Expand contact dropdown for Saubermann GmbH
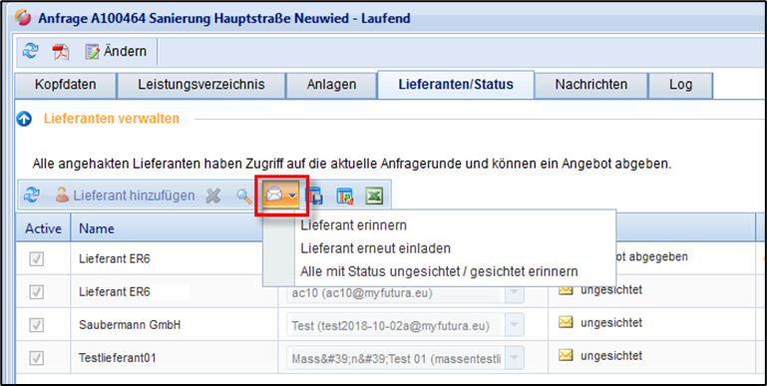The image size is (767, 386). [514, 325]
